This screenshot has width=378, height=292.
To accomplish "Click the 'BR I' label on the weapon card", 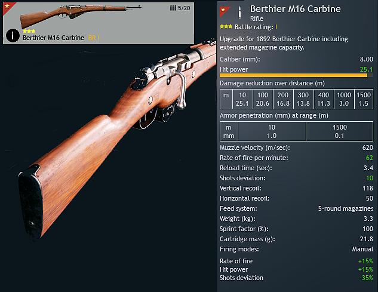I will [94, 38].
